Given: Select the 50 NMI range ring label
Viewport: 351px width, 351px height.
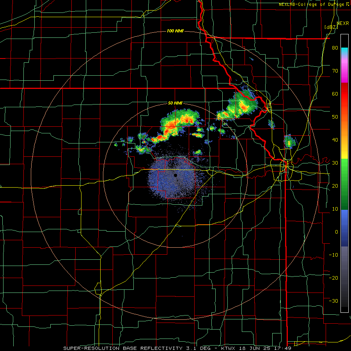Looking at the screenshot, I should pos(175,103).
